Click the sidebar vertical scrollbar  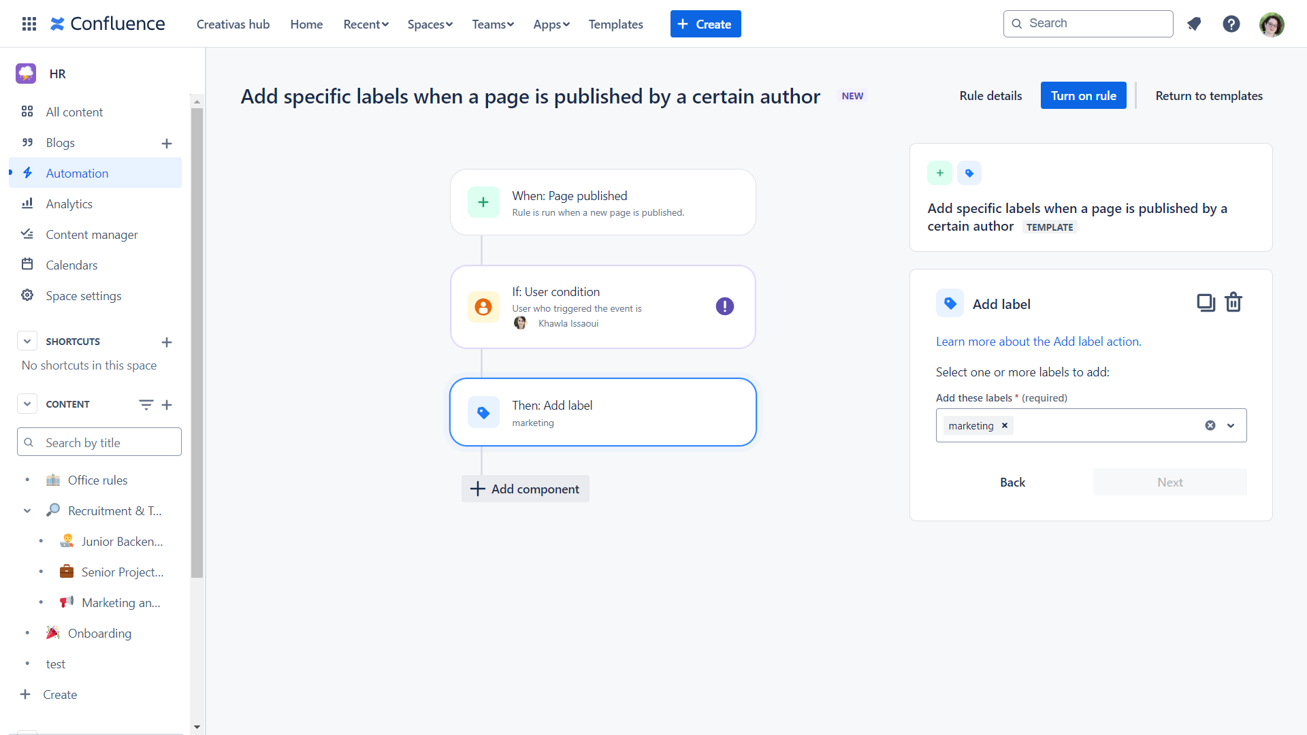point(197,340)
